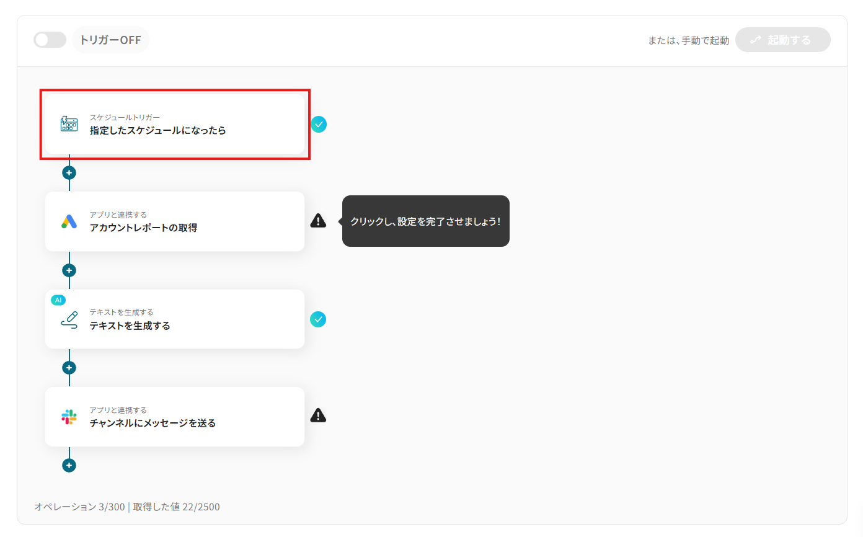Click アプリと連携する label above アカウントレポートの取得
Image resolution: width=863 pixels, height=537 pixels.
[x=118, y=215]
